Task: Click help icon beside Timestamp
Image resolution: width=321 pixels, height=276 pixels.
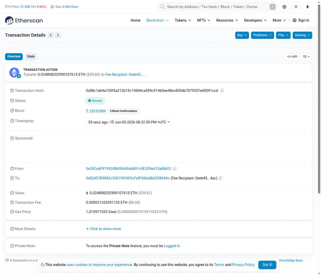Action: 12,121
